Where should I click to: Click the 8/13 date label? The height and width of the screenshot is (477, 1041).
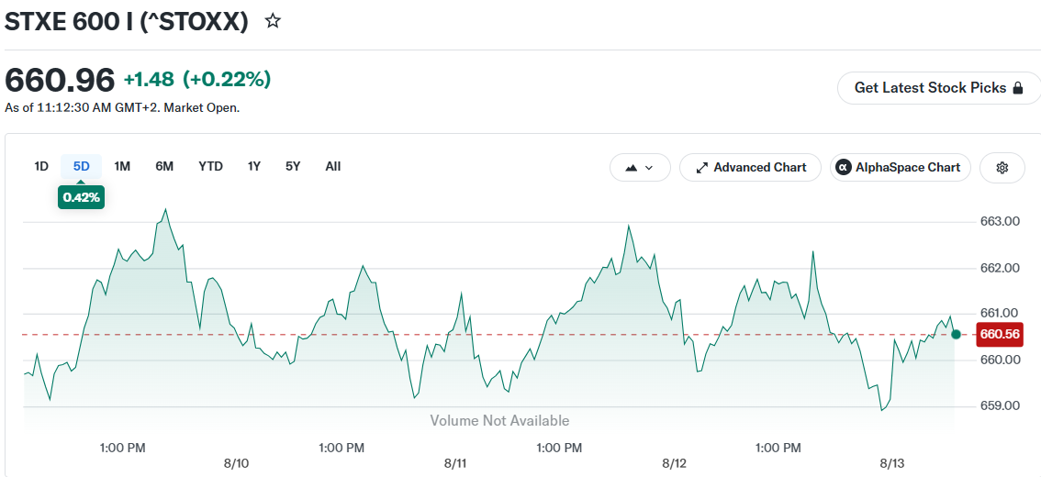892,463
